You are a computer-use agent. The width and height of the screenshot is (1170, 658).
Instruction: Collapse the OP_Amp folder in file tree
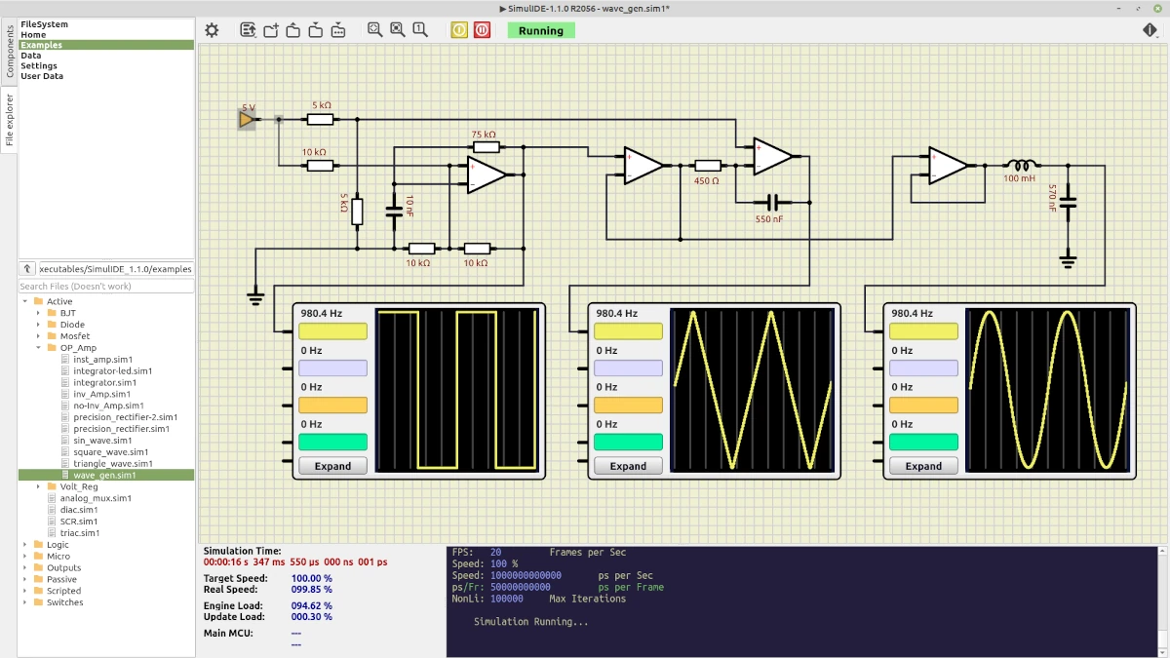click(39, 348)
